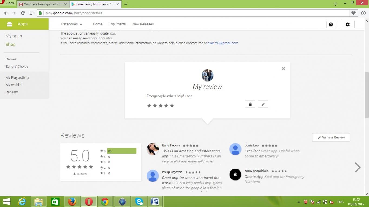Click Philip Bayston avatar icon

(x=153, y=176)
